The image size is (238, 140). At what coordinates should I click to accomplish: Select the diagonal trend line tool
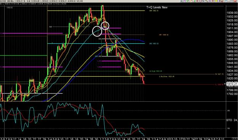pos(206,1)
